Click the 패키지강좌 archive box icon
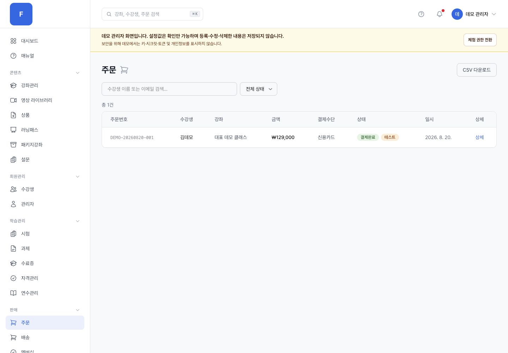Viewport: 508px width, 353px height. (x=13, y=145)
